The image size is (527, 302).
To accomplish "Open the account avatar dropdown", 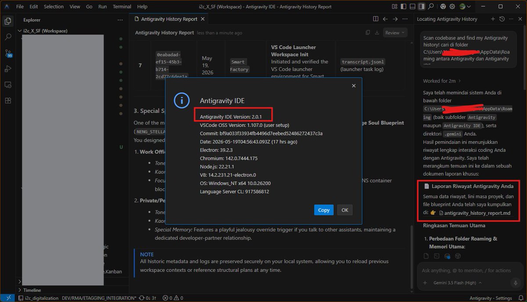I will (x=466, y=7).
